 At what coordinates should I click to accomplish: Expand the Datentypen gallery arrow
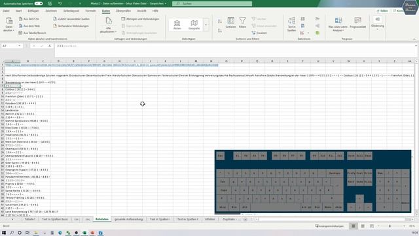tap(206, 25)
